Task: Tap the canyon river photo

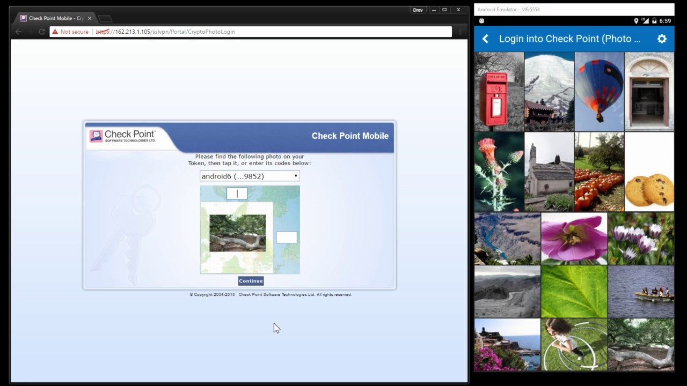Action: [x=507, y=239]
